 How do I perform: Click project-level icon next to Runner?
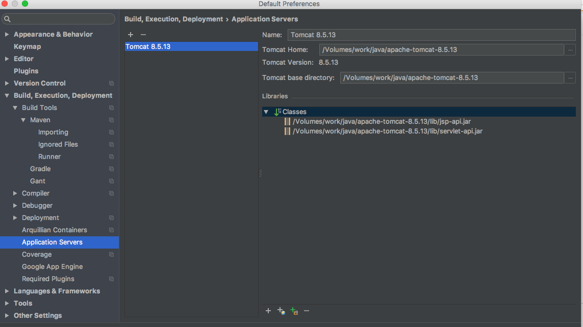tap(111, 157)
